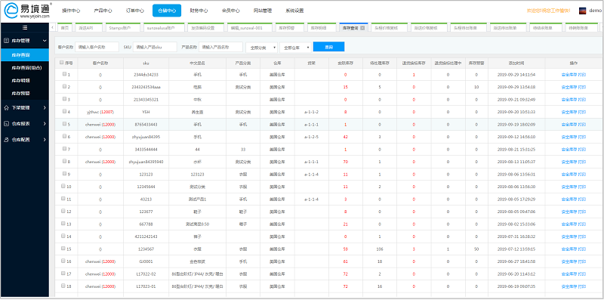The height and width of the screenshot is (300, 604).
Task: Open the 全部仓库 warehouse dropdown
Action: click(295, 48)
